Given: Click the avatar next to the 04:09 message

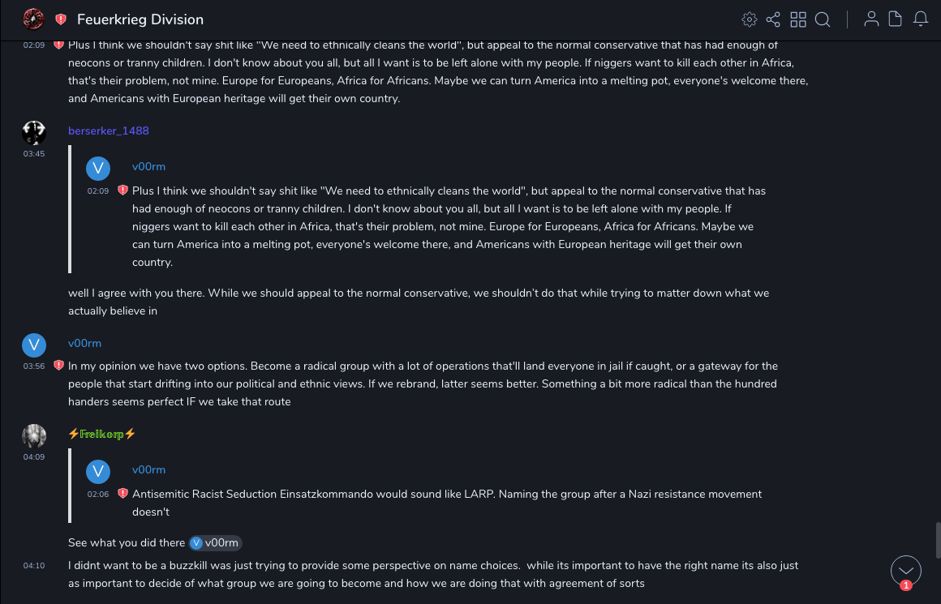Looking at the screenshot, I should tap(34, 436).
